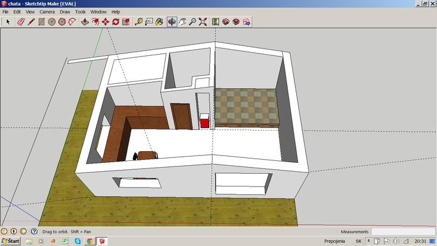This screenshot has width=437, height=246.
Task: Activate the Push/Pull tool
Action: coord(85,22)
